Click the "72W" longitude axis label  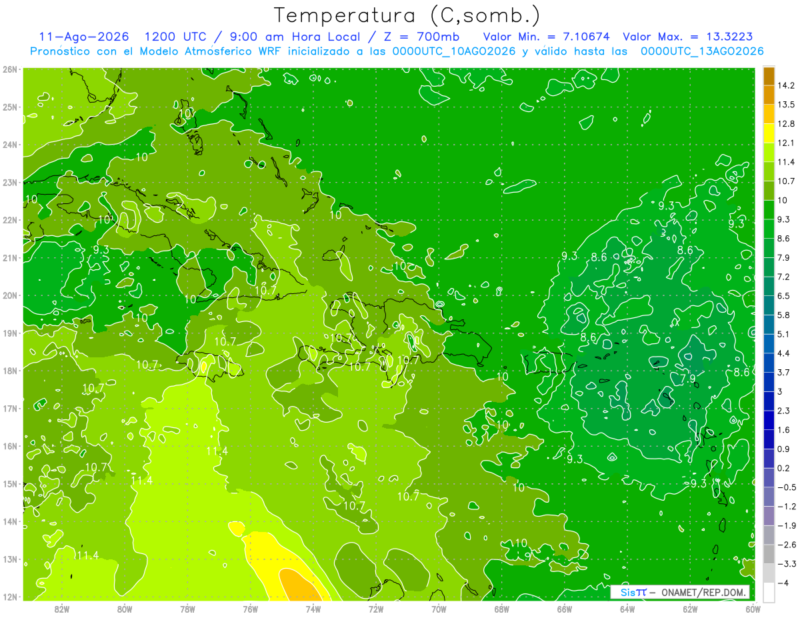[x=376, y=608]
